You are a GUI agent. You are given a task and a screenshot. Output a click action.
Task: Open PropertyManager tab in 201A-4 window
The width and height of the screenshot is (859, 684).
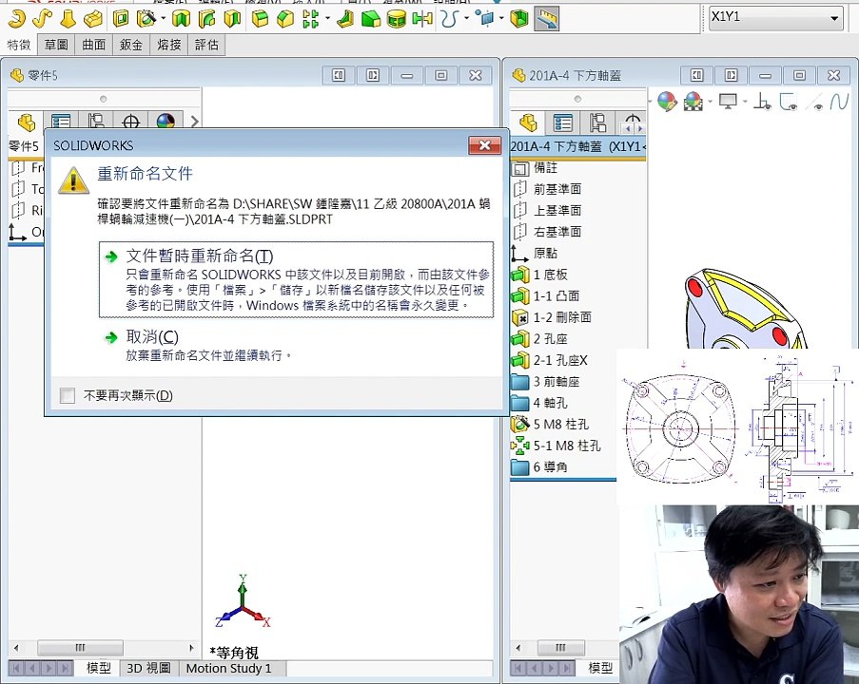(x=562, y=123)
